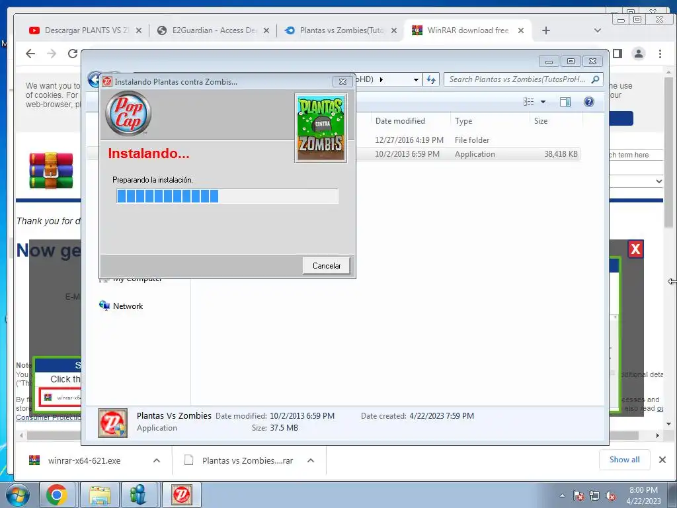Select Network in Explorer navigation pane

pyautogui.click(x=128, y=306)
